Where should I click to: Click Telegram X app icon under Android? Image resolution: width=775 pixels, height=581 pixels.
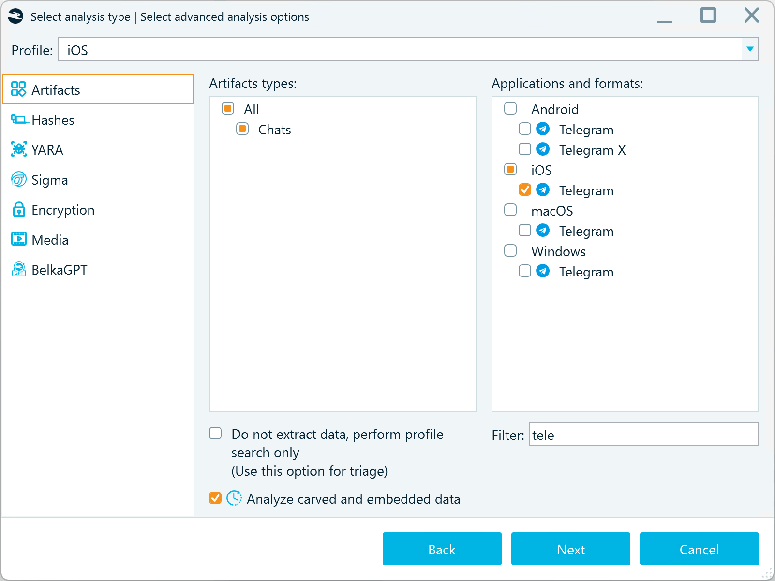pyautogui.click(x=543, y=149)
